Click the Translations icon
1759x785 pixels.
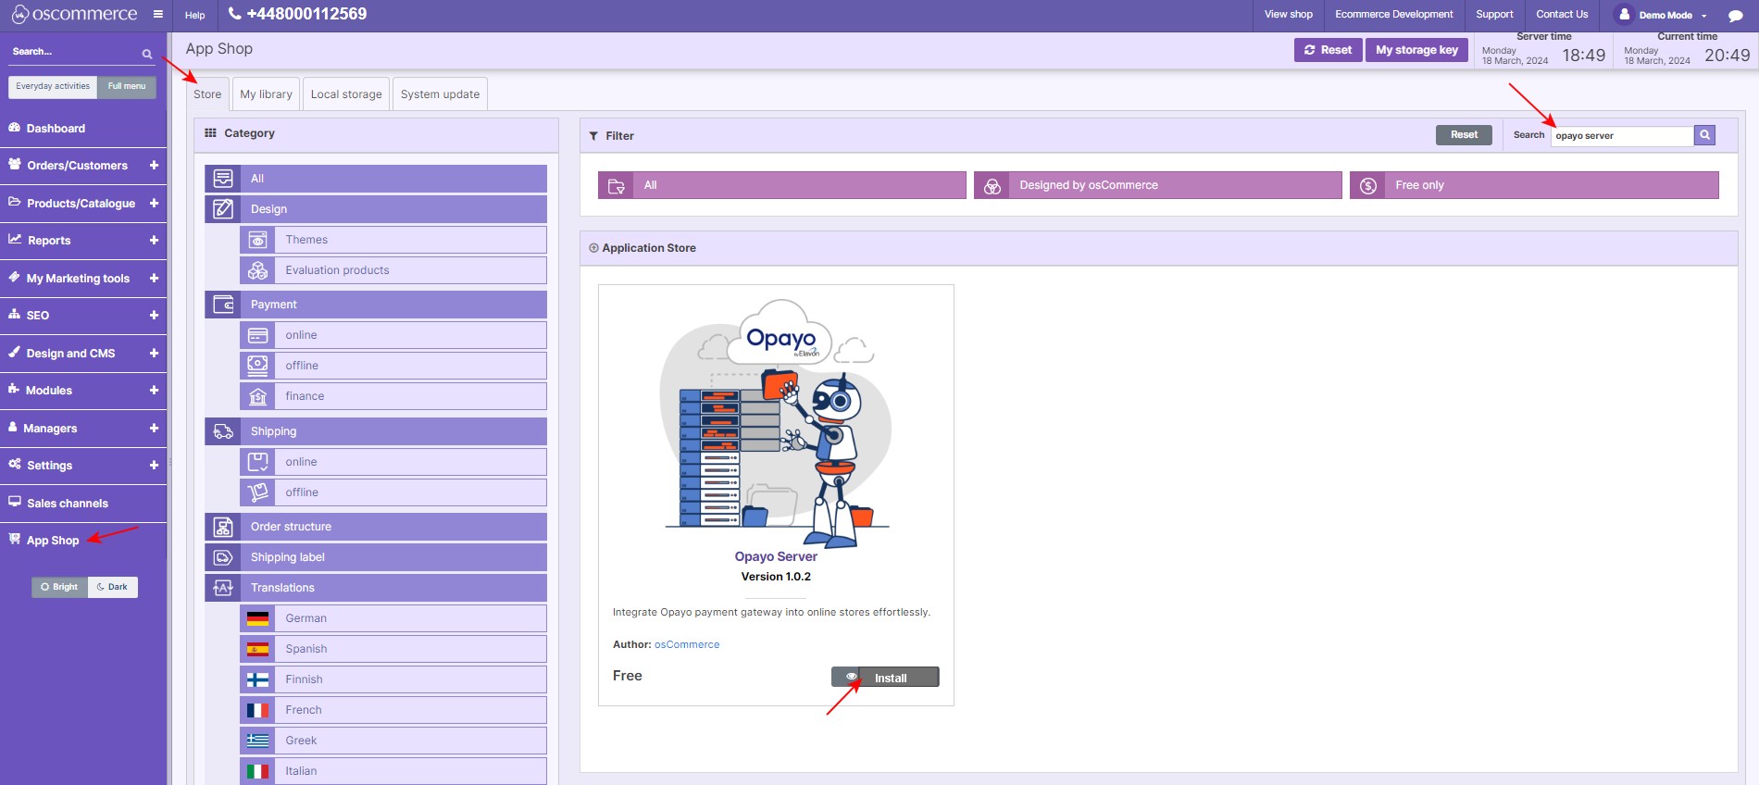point(223,588)
